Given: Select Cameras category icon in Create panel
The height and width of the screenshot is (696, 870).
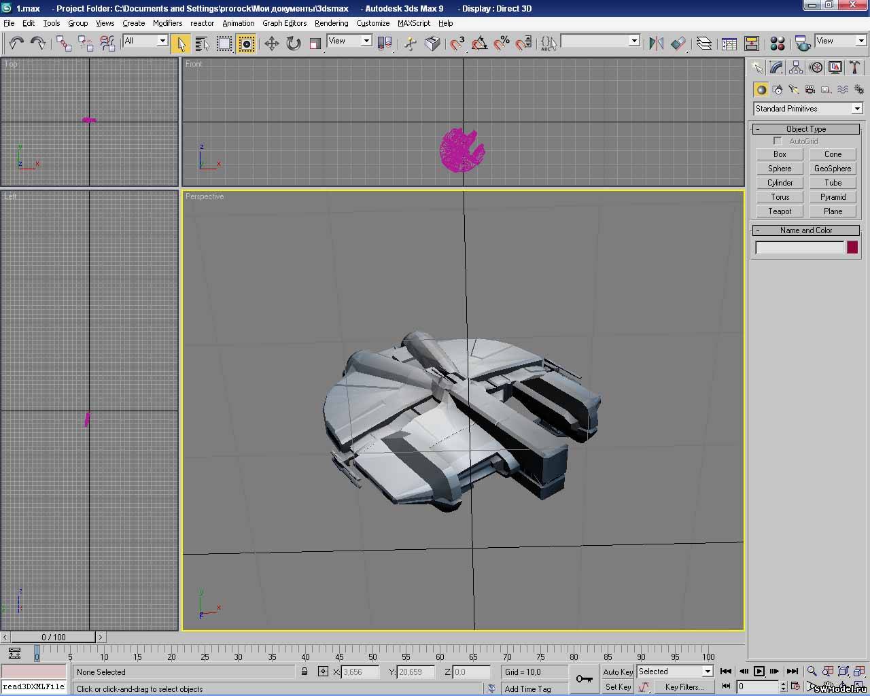Looking at the screenshot, I should point(810,90).
